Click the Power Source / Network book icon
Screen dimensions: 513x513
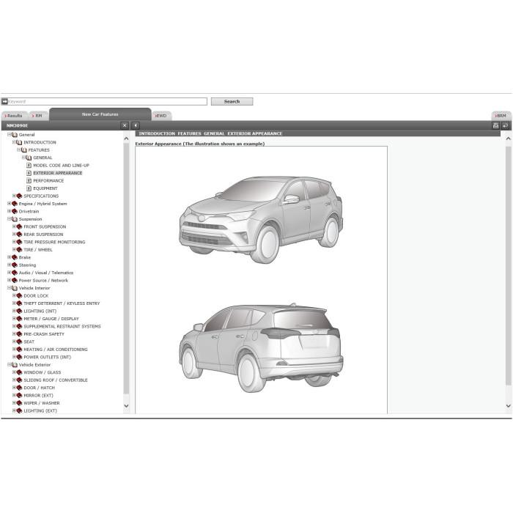(15, 281)
